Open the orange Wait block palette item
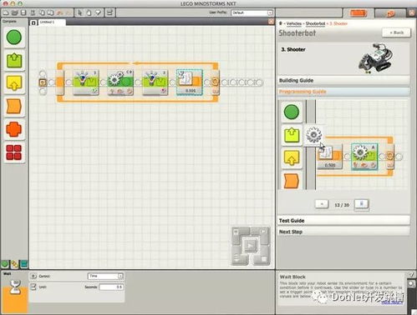 point(14,107)
